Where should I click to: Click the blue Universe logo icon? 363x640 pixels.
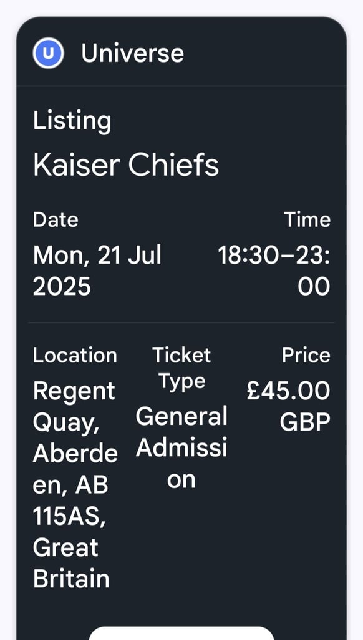click(49, 53)
